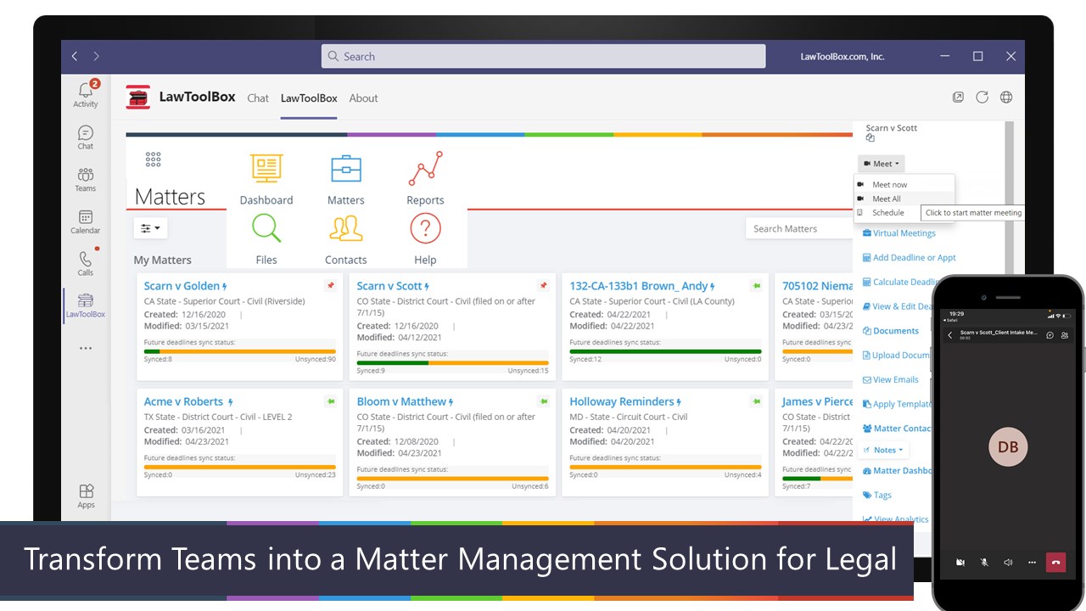Click 132-CA-133b1 Brown_Andy sync status bar
The height and width of the screenshot is (611, 1086).
[x=665, y=351]
